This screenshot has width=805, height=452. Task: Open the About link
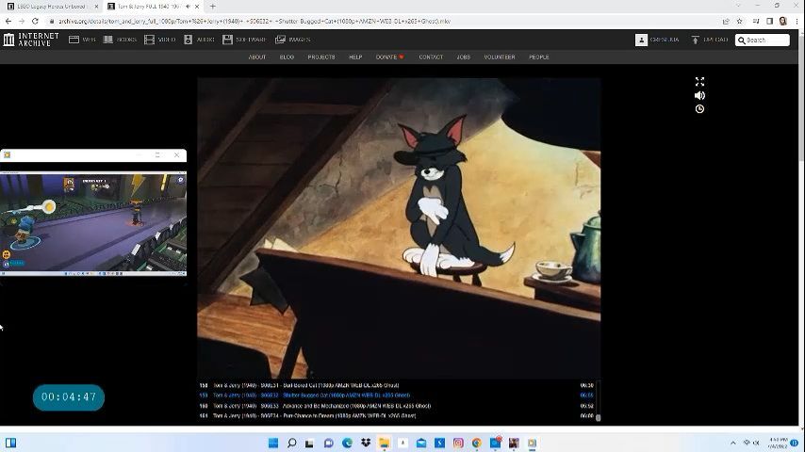pos(257,56)
